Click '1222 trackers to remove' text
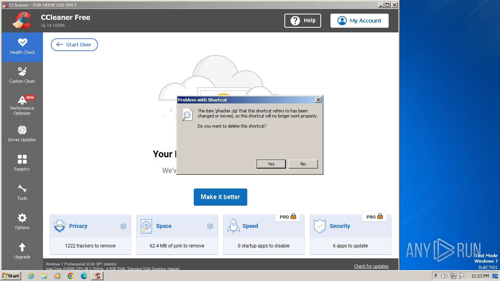Viewport: 500px width, 281px height. pyautogui.click(x=90, y=246)
